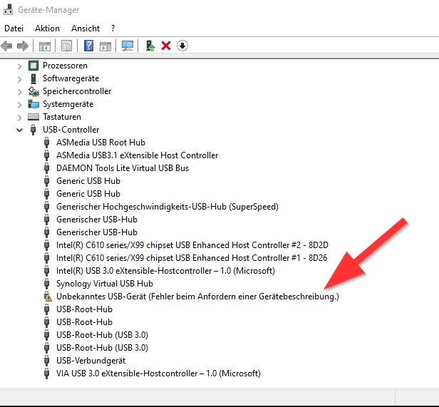
Task: Click the icon beside Generischer Hochgeschwindigkeits-USB-Hub
Action: [x=47, y=207]
